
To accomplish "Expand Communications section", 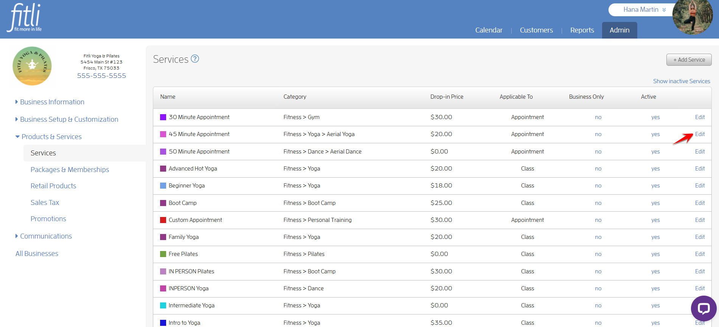I will 44,236.
